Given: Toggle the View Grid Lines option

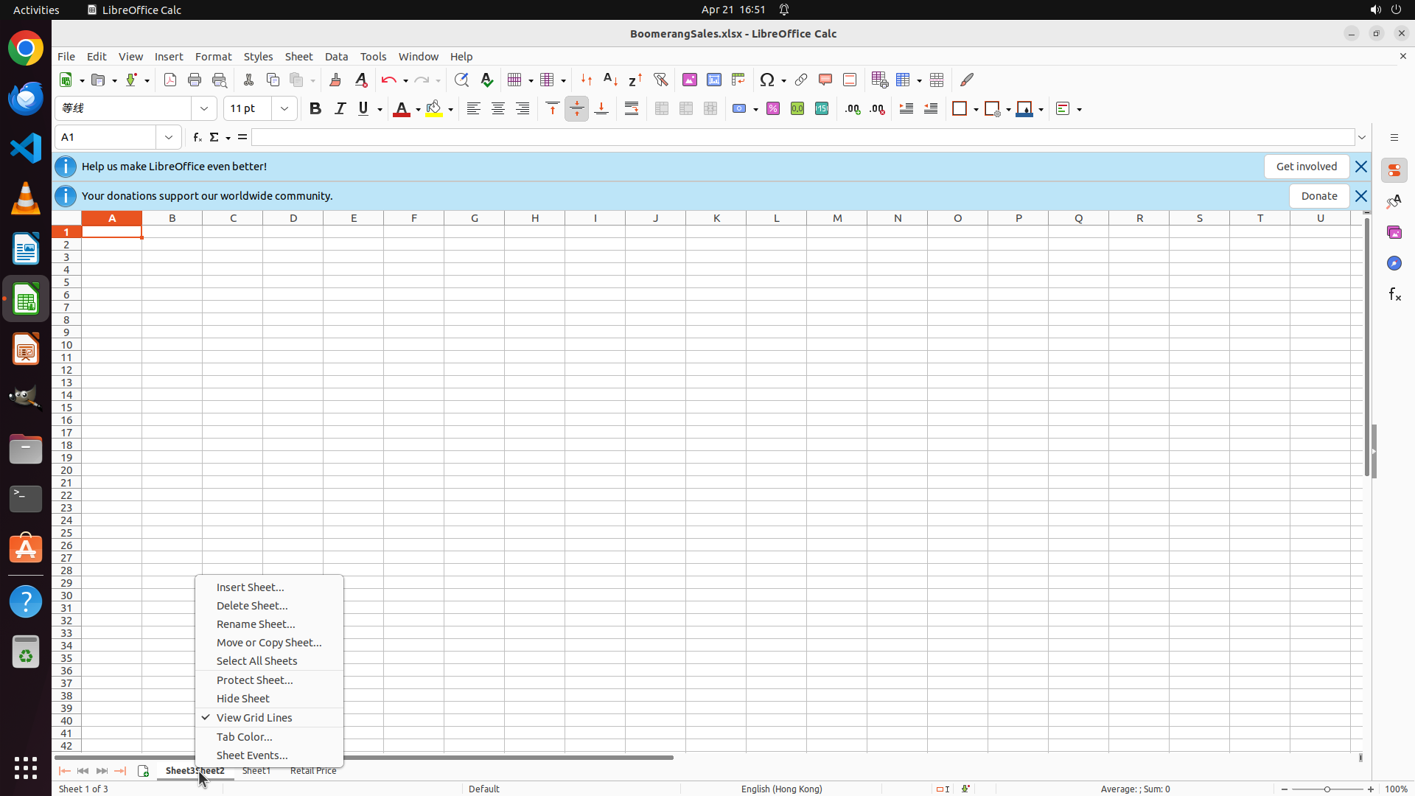Looking at the screenshot, I should pos(254,718).
